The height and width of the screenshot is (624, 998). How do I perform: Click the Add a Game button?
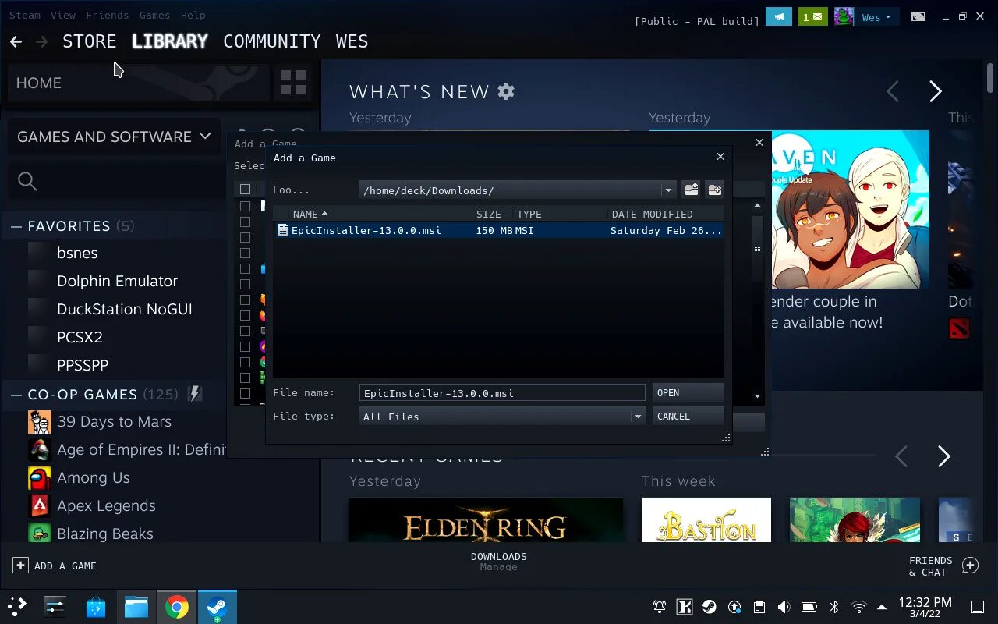coord(55,565)
